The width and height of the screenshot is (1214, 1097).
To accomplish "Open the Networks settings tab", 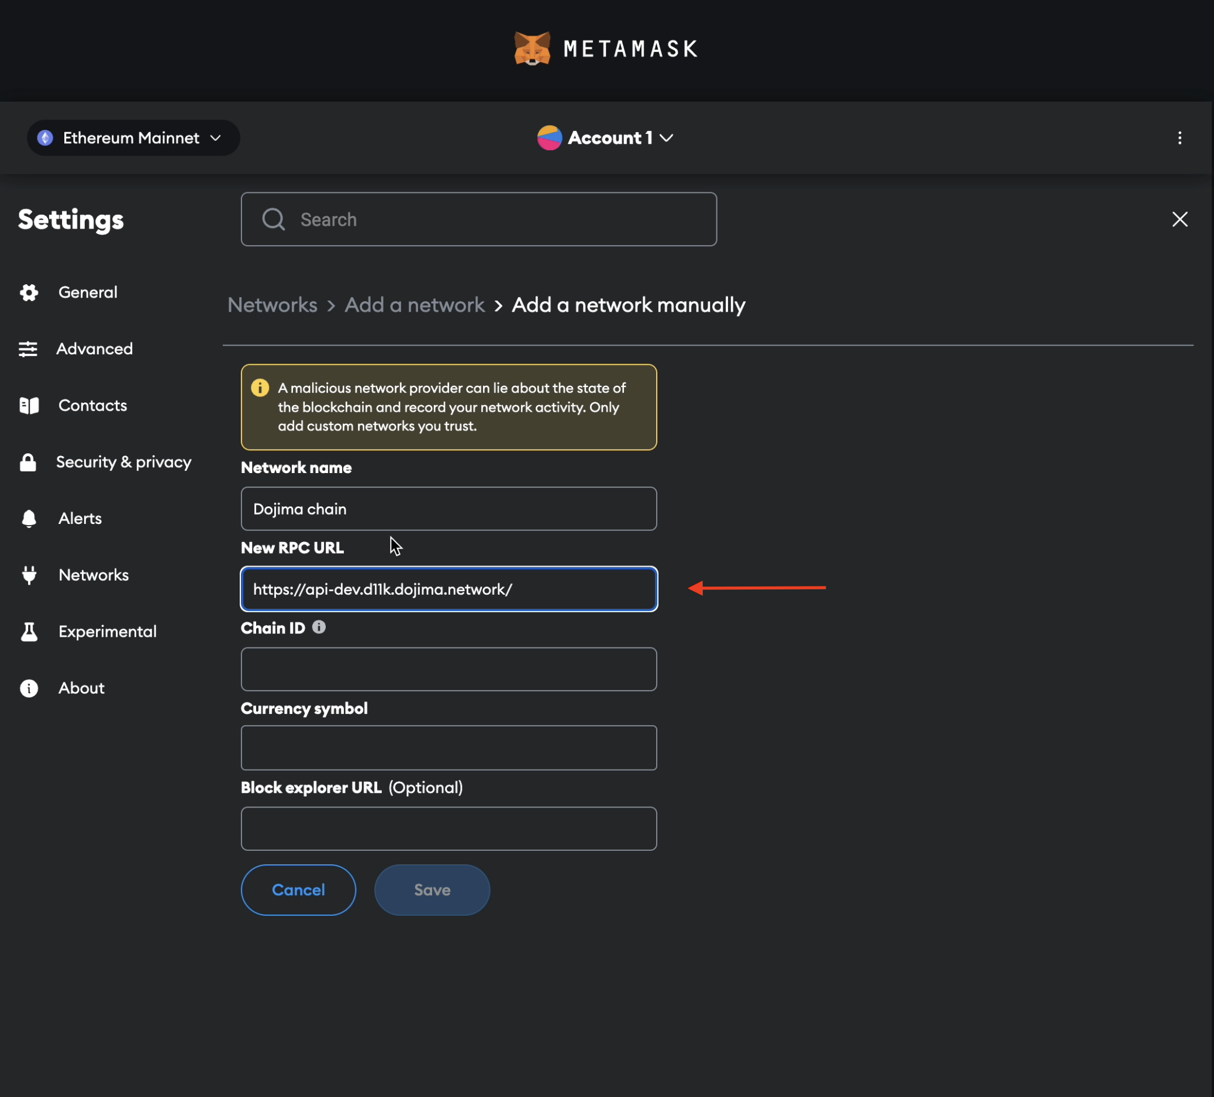I will [94, 575].
